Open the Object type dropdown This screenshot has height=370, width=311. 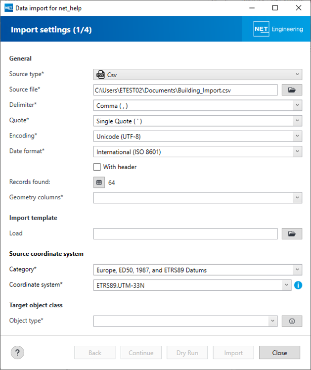tap(185, 321)
